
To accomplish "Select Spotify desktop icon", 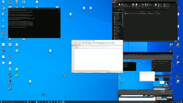I will click(x=17, y=69).
